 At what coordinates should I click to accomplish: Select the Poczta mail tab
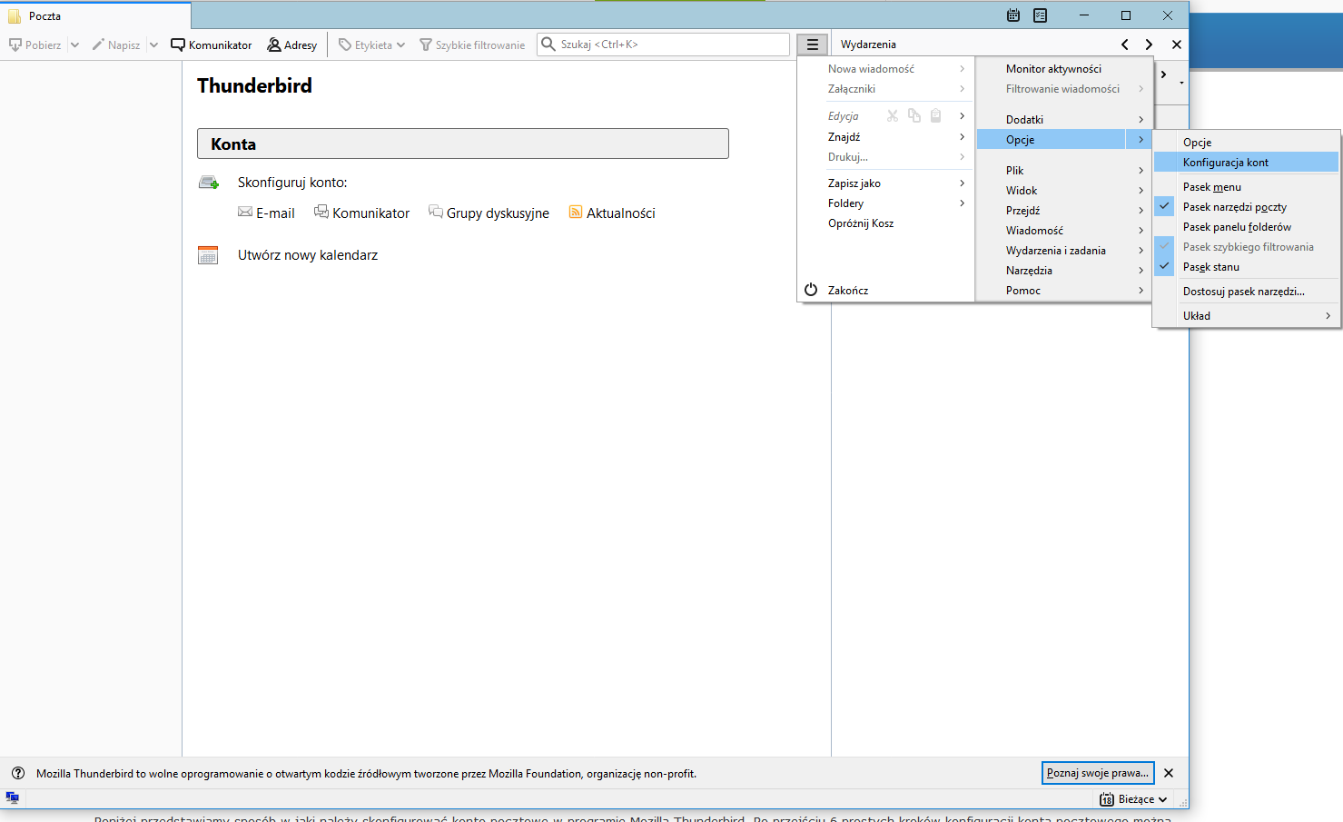tap(95, 16)
